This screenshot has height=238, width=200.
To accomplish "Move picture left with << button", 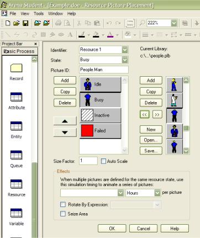I will click(x=145, y=114).
